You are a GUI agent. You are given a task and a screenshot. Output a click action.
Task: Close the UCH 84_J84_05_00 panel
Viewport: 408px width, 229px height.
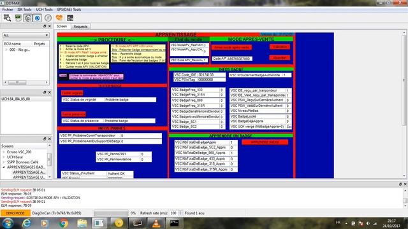click(x=50, y=92)
